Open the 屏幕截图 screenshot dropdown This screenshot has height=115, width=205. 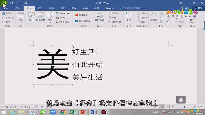point(64,22)
